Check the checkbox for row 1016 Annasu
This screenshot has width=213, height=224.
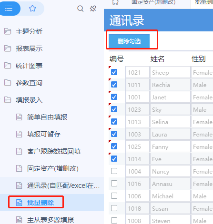114,184
